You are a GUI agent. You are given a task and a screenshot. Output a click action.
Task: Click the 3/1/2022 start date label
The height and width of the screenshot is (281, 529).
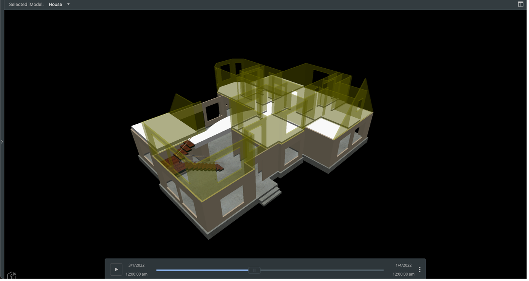(136, 265)
